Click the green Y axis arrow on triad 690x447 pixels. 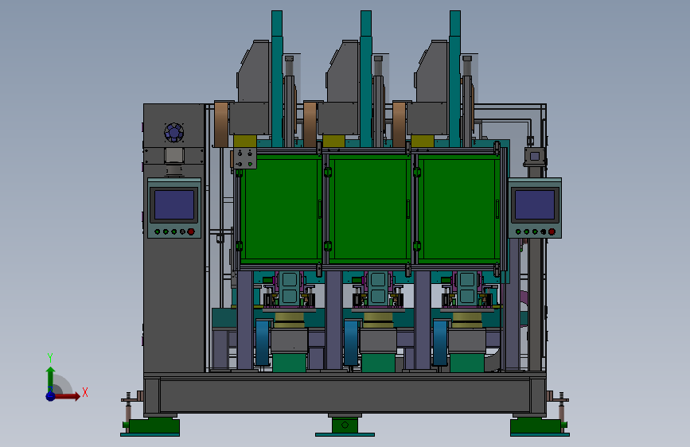coord(51,379)
